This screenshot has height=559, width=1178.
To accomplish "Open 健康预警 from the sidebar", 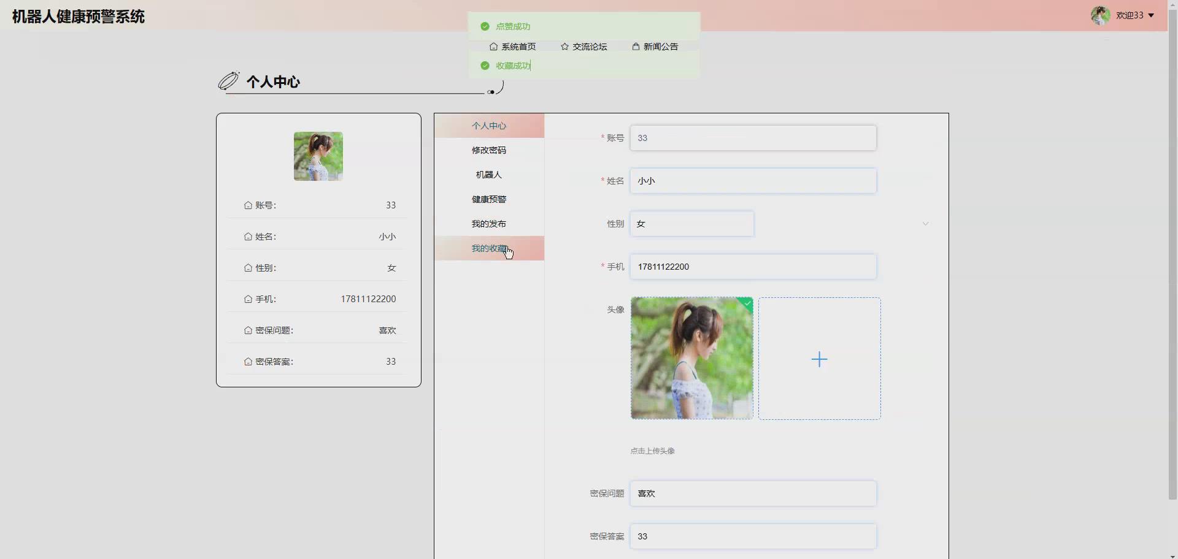I will point(489,199).
